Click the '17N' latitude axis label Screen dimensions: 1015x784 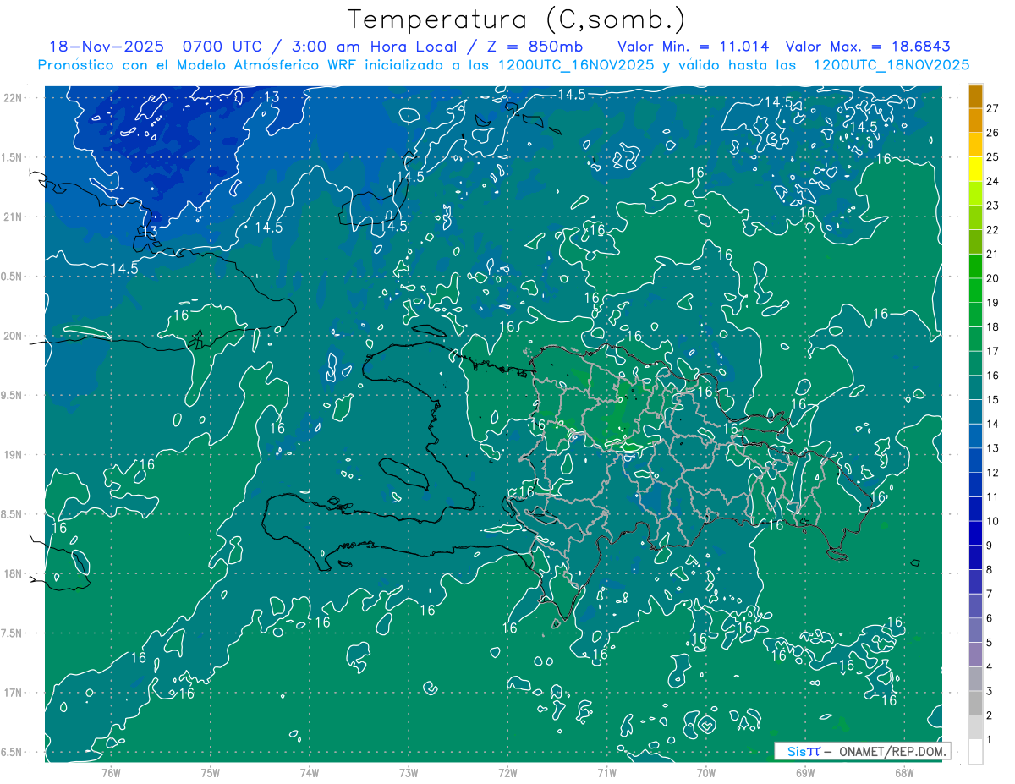click(x=14, y=693)
